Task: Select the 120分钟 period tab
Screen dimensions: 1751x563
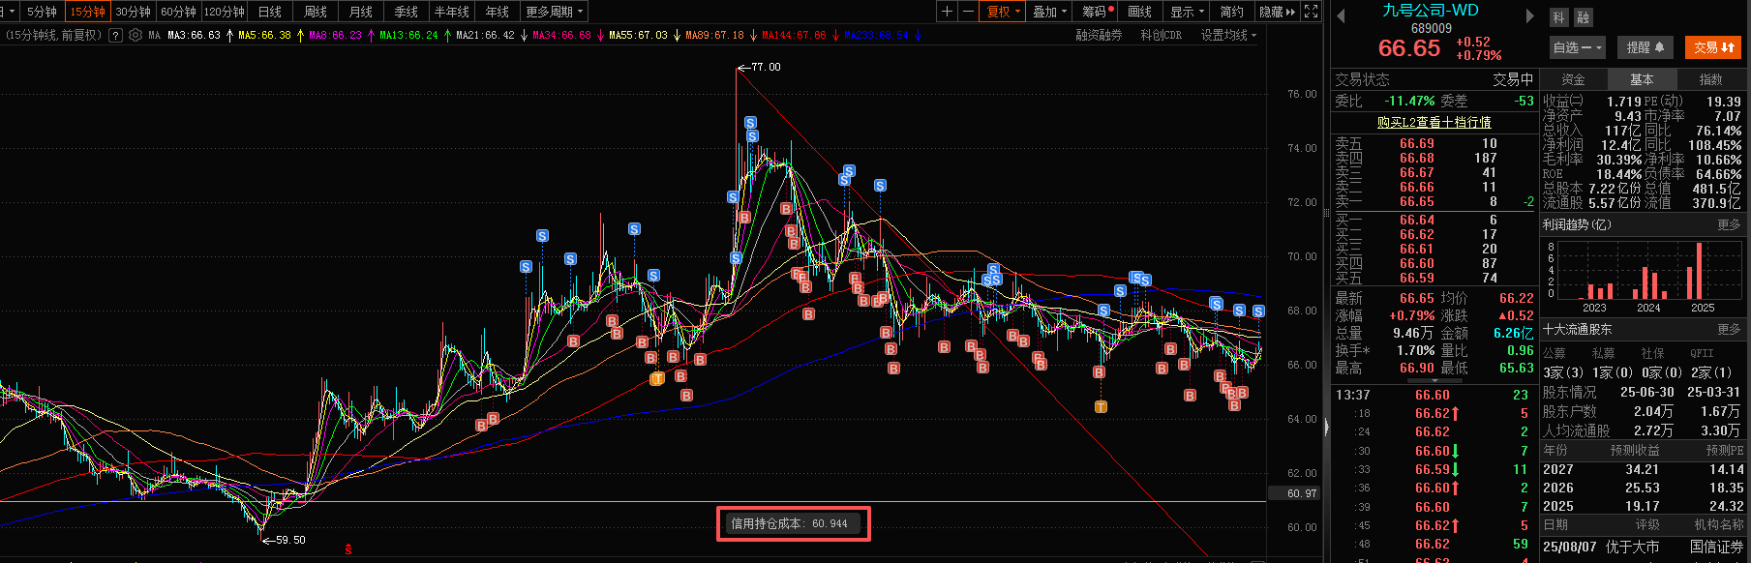Action: pyautogui.click(x=224, y=12)
